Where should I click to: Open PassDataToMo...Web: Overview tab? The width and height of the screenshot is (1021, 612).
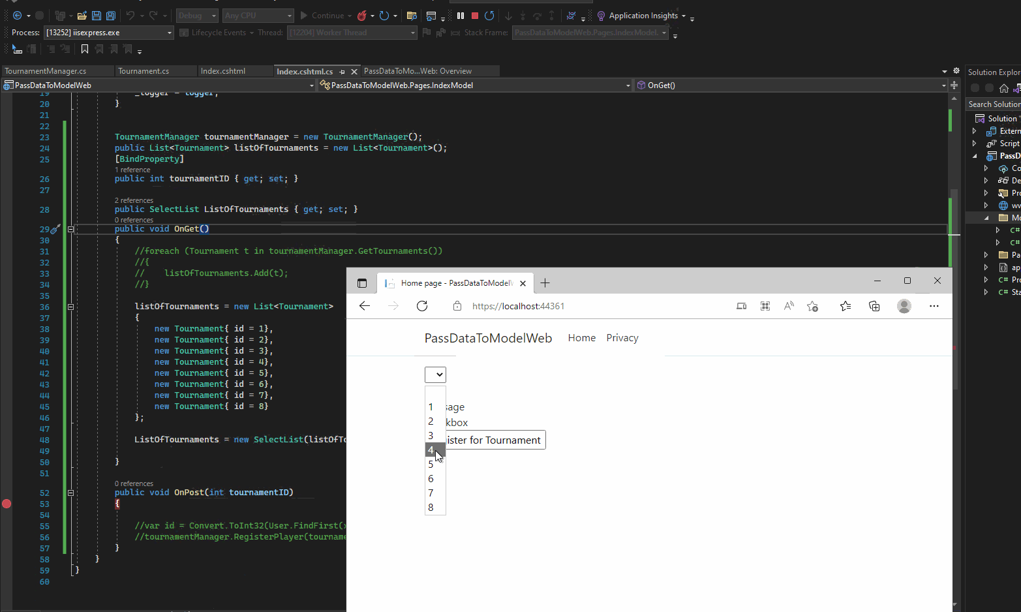418,71
